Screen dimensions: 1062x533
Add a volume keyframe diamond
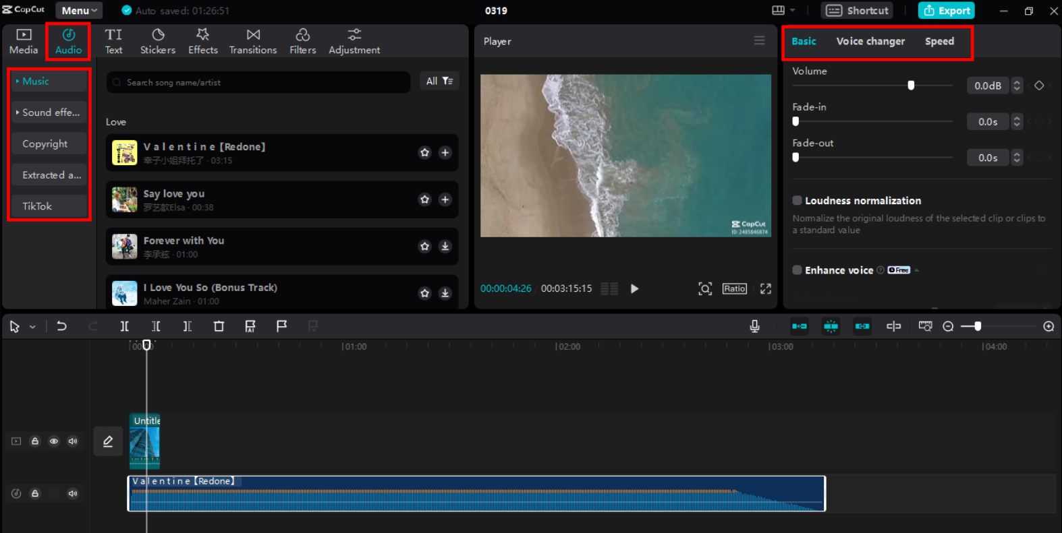1040,86
